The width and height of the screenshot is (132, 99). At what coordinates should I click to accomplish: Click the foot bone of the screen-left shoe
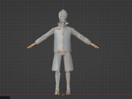pyautogui.click(x=58, y=92)
